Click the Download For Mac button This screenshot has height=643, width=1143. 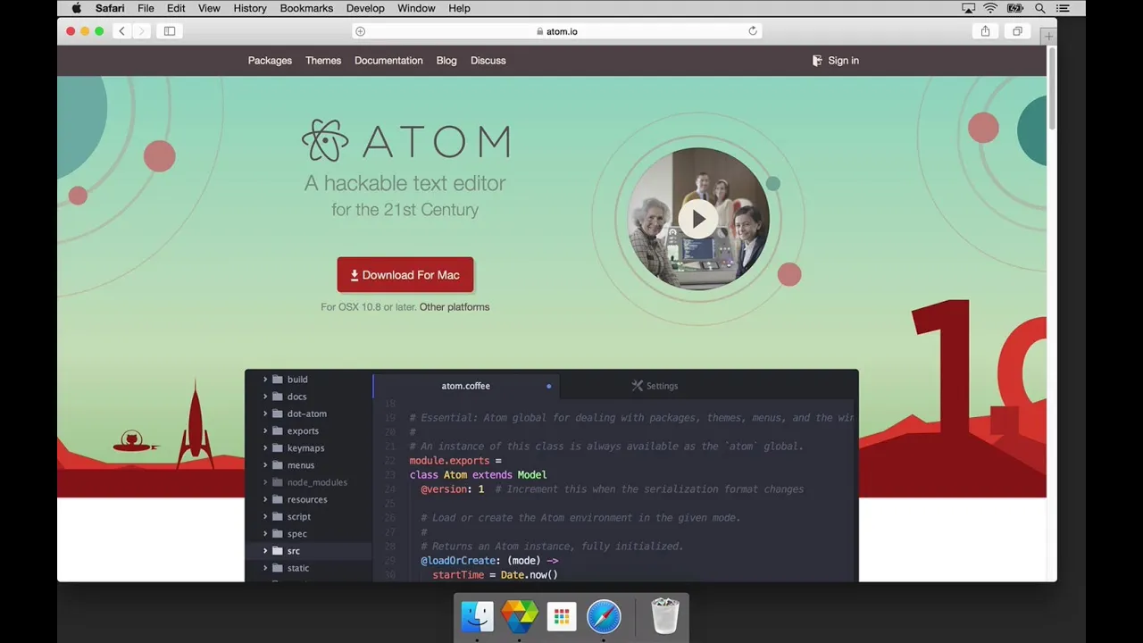tap(405, 275)
